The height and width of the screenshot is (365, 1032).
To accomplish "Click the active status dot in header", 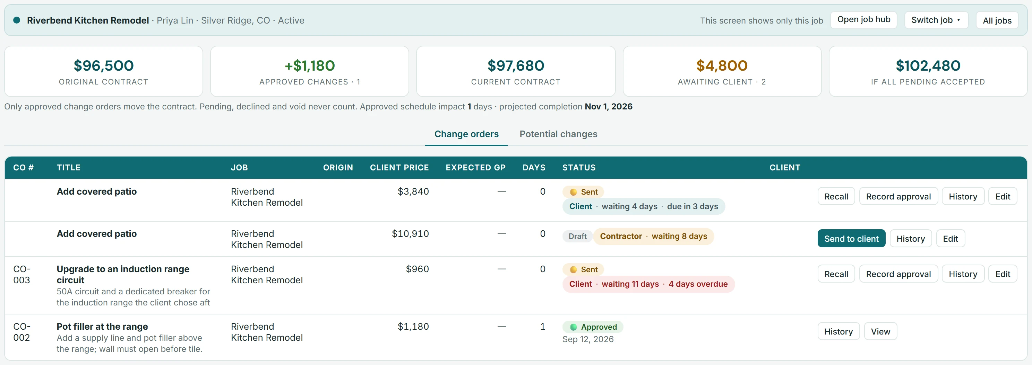I will point(17,20).
